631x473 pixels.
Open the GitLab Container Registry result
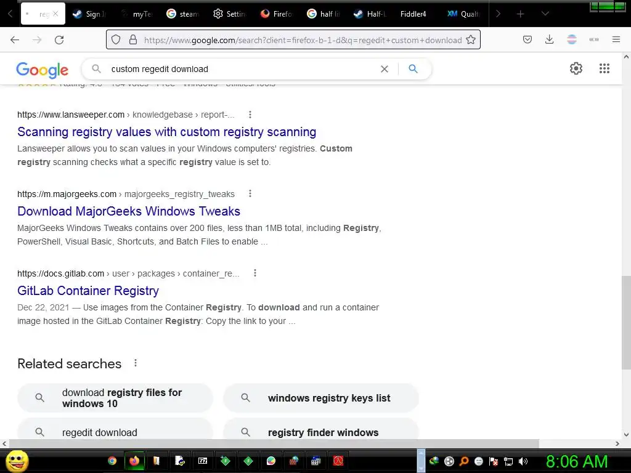pyautogui.click(x=88, y=291)
